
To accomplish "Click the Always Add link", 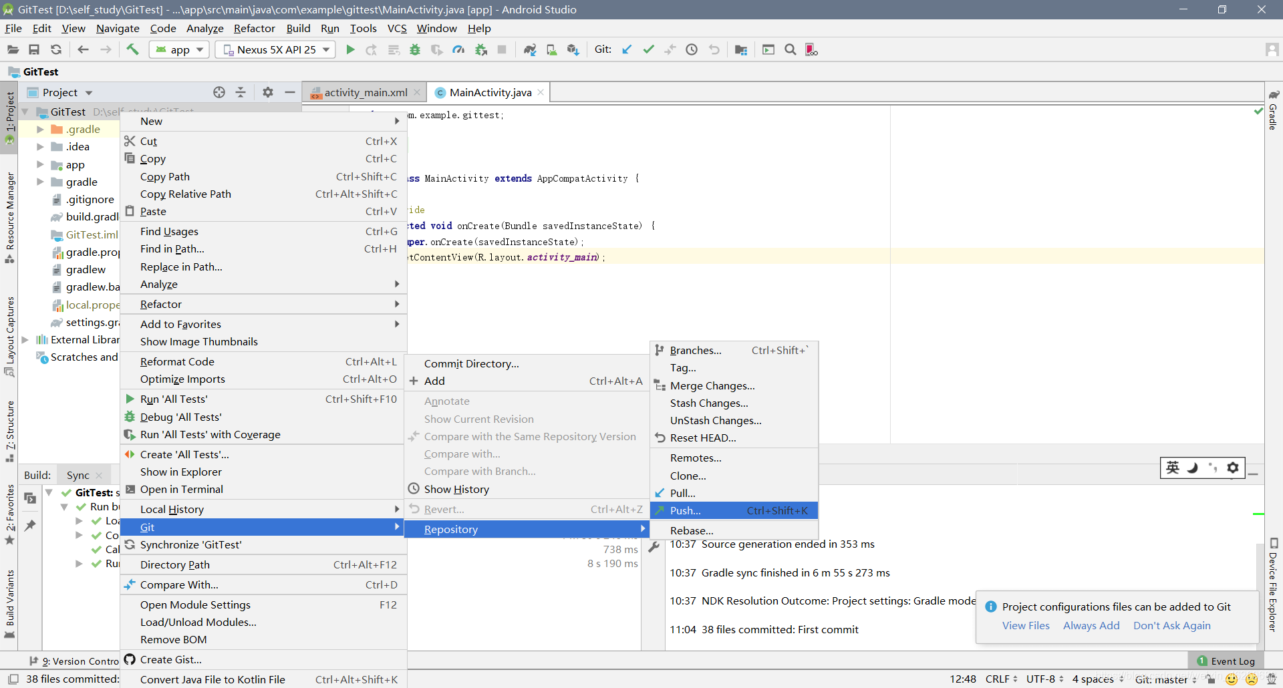I will click(1091, 625).
